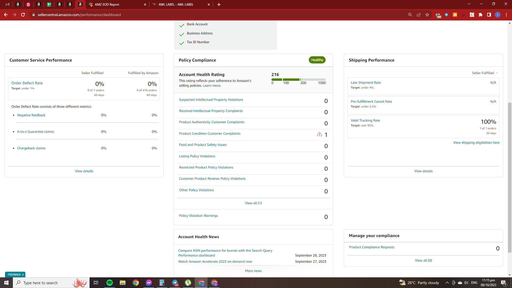
Task: Open the Search Query Performance news item
Action: point(225,253)
